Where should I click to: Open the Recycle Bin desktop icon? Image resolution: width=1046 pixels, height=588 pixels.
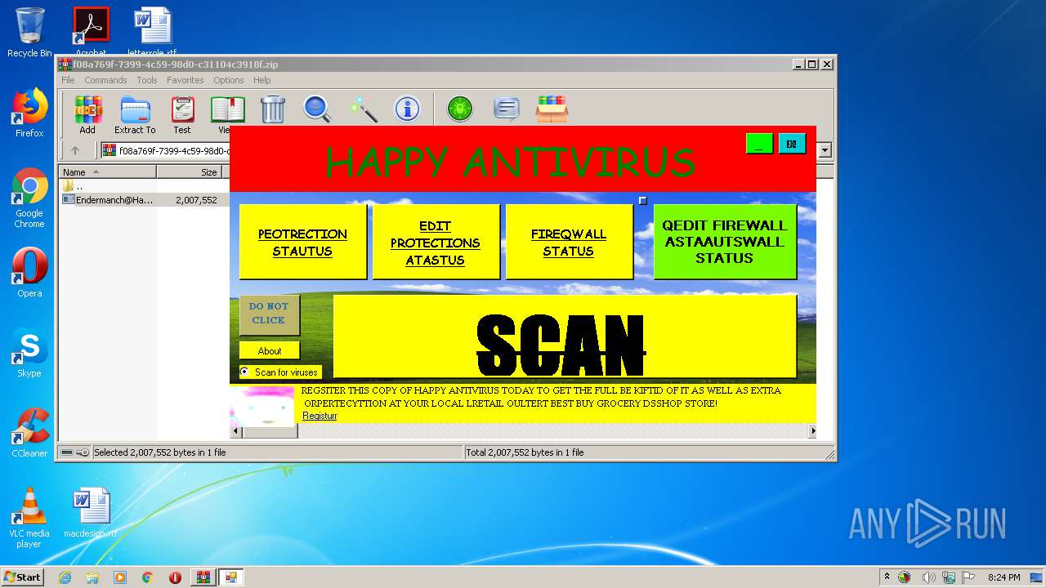click(29, 33)
